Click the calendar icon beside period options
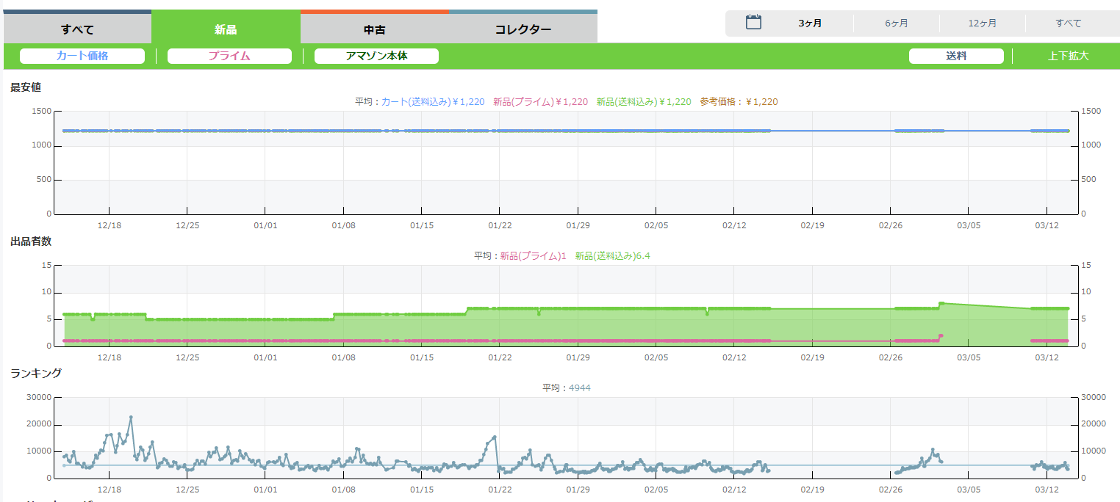This screenshot has height=502, width=1120. 753,23
